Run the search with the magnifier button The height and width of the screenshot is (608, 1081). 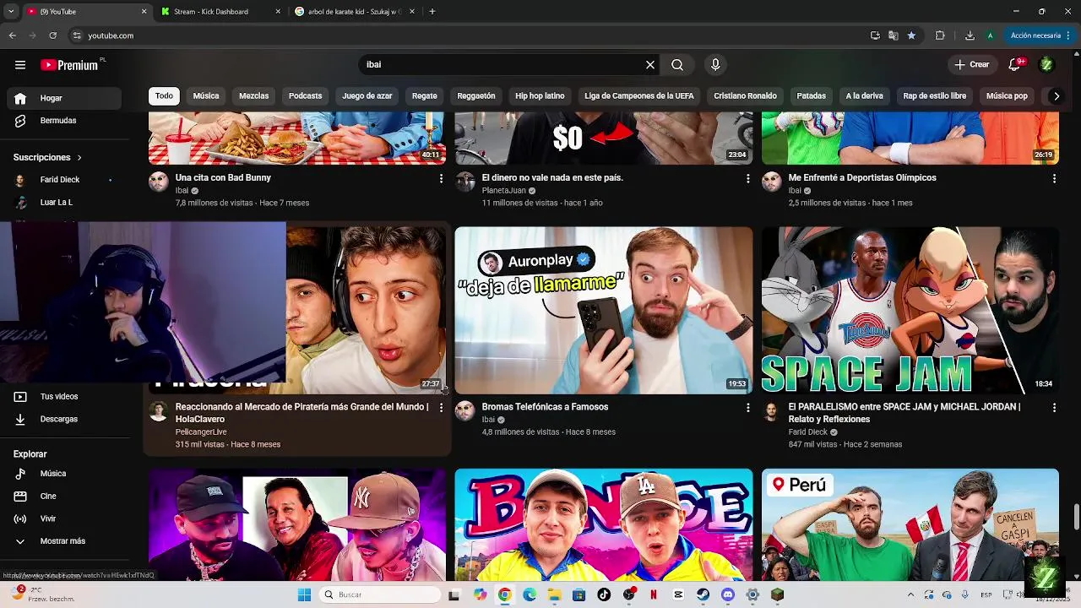point(677,65)
